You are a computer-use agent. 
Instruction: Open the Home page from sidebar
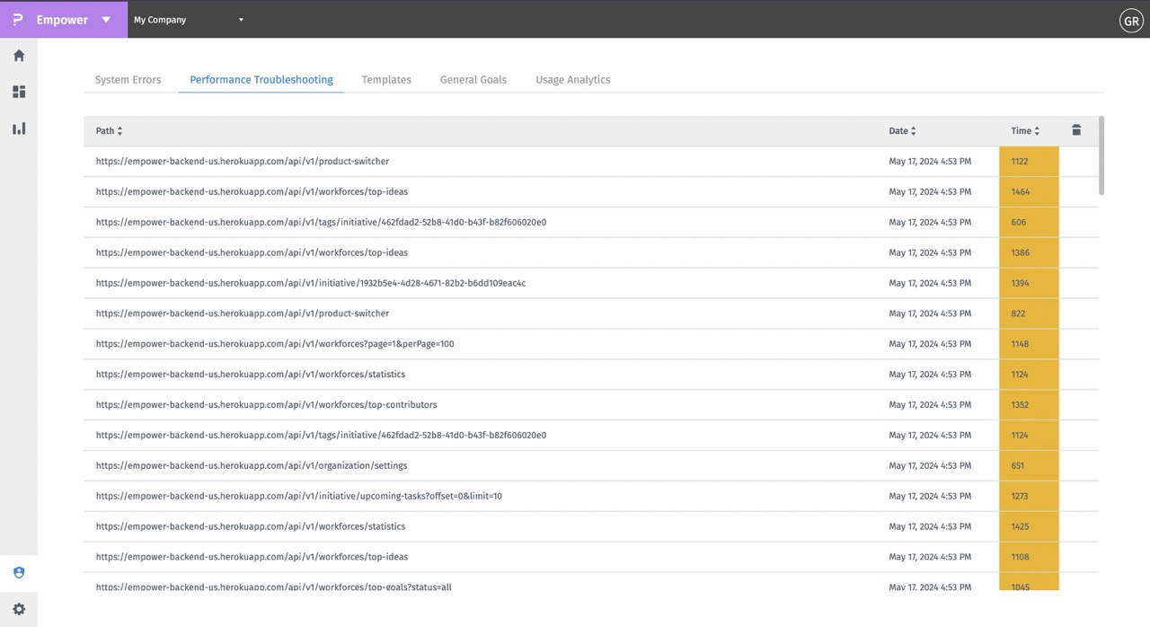pos(19,56)
